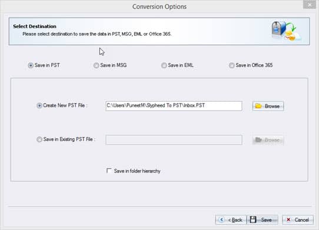Click the mailbox conversion icon in header
Screen dimensions: 319x230
point(287,31)
